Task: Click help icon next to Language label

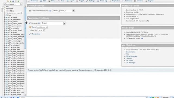Action: point(39,23)
